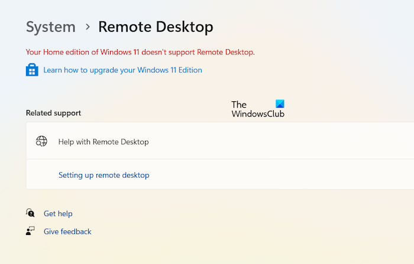Click the Microsoft Store bag icon
Viewport: 414px width, 264px height.
click(32, 70)
